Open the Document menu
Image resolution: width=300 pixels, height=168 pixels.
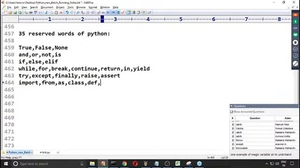point(47,7)
